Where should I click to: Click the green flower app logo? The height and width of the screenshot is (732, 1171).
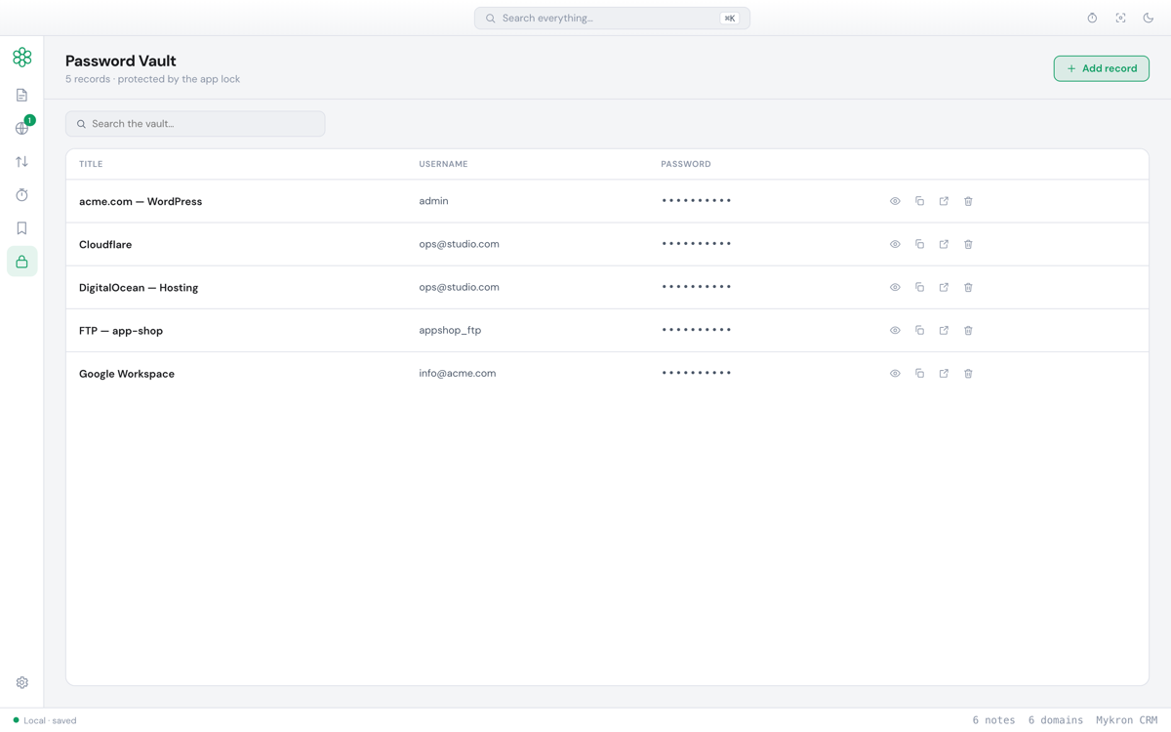click(21, 57)
